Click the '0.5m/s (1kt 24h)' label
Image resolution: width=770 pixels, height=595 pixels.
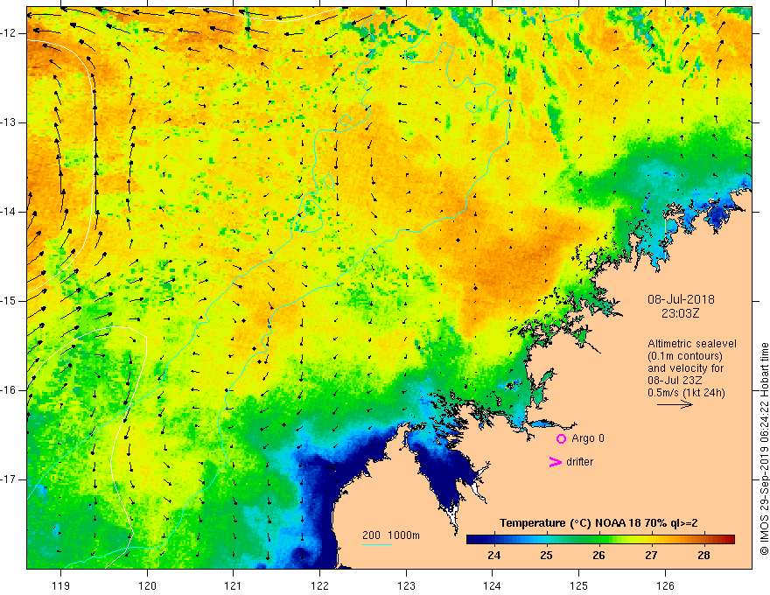point(686,392)
